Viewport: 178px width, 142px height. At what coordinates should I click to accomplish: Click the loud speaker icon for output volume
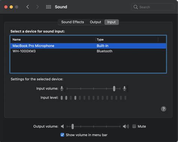pos(126,126)
